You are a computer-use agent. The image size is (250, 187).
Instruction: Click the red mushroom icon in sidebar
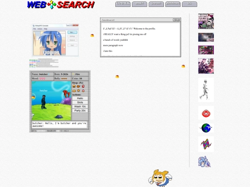(206, 113)
